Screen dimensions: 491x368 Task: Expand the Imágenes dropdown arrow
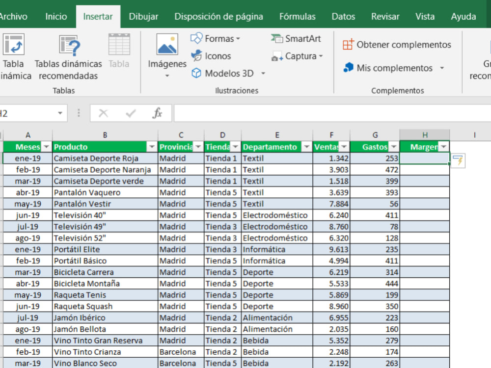click(167, 76)
